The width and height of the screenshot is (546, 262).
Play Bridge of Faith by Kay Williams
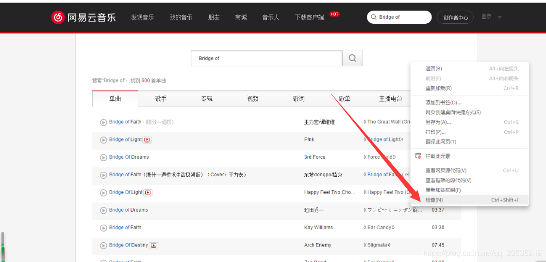pos(103,228)
